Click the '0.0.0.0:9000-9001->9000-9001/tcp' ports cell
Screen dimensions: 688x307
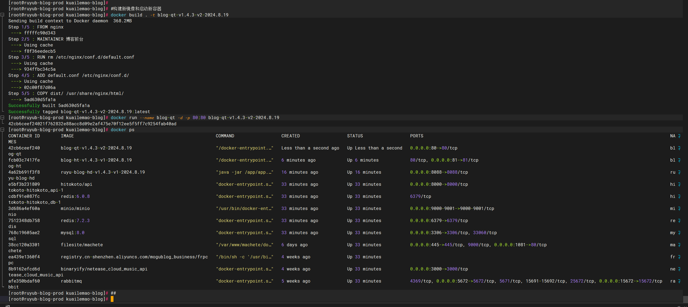[452, 209]
